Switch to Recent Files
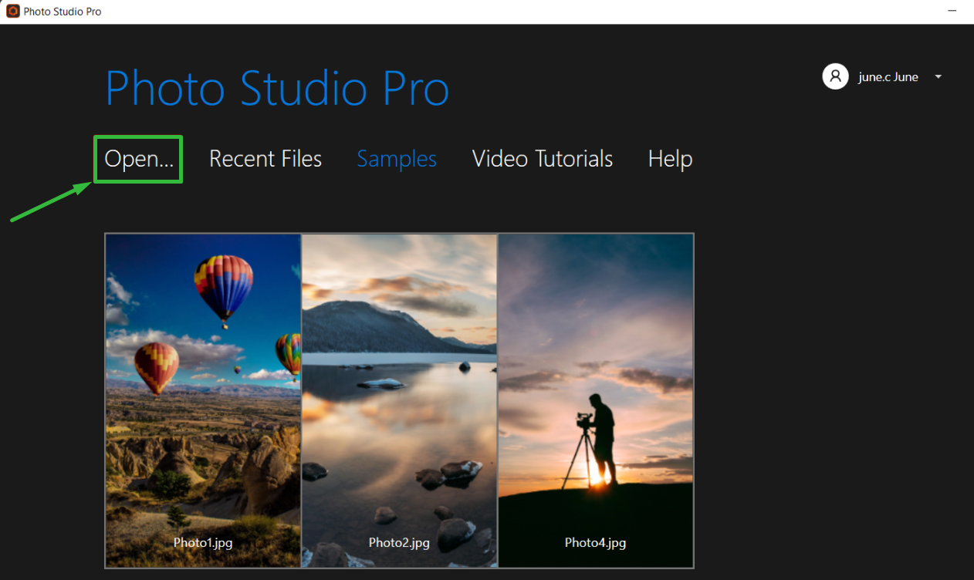Screen dimensions: 974x580 point(265,159)
